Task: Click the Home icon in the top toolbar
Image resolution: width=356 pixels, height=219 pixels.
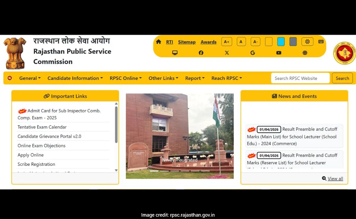Action: pyautogui.click(x=159, y=42)
